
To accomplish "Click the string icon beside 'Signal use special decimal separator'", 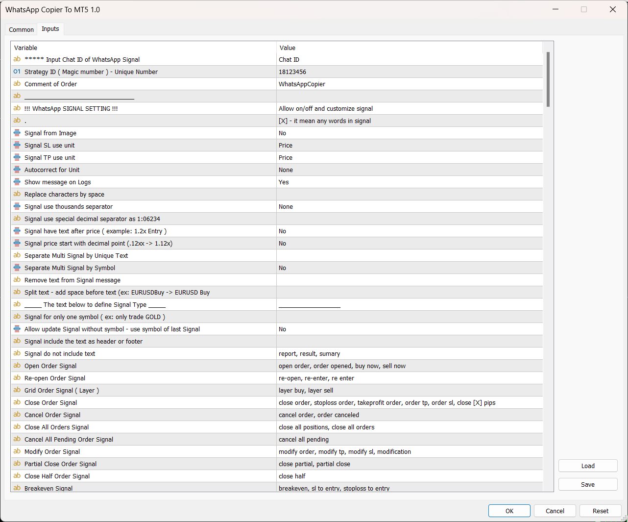I will pos(17,219).
